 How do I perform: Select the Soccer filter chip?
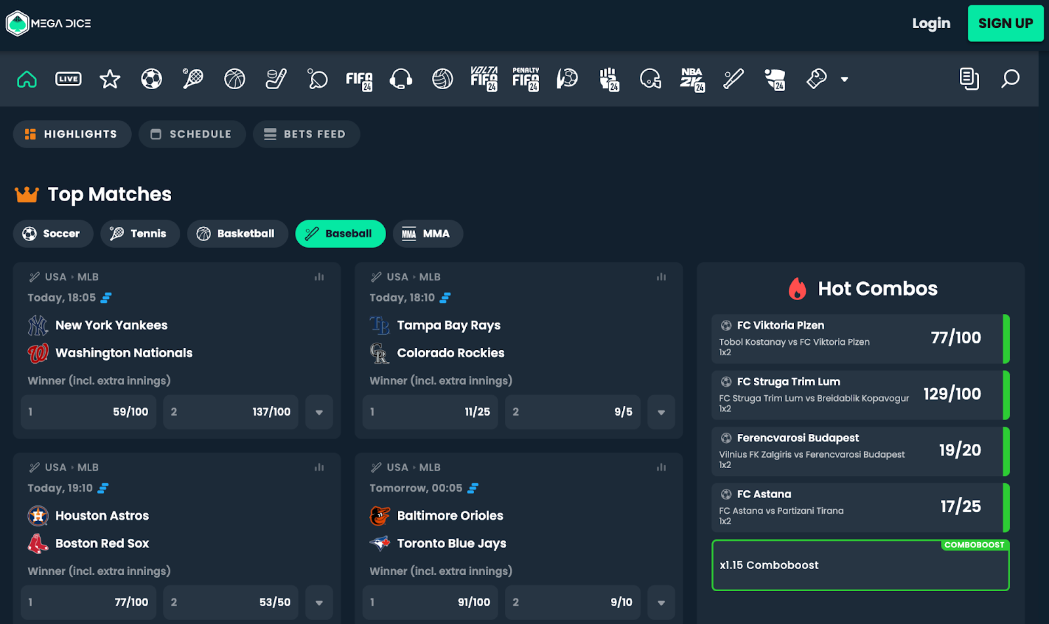[x=52, y=234]
